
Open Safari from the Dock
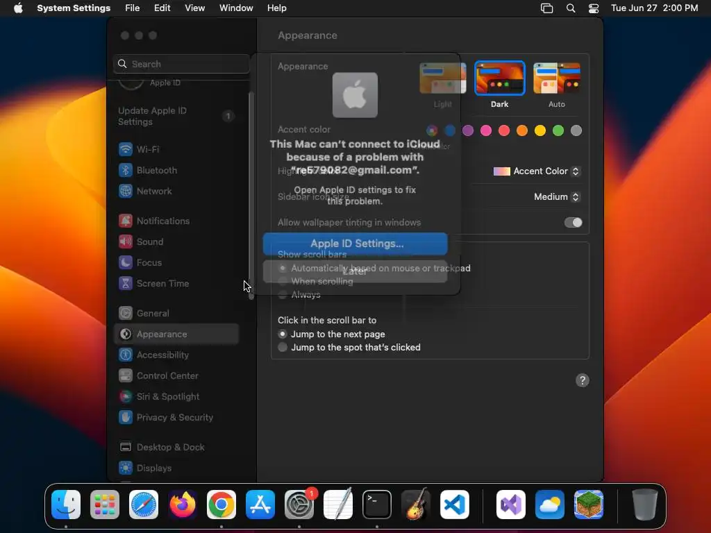tap(144, 505)
